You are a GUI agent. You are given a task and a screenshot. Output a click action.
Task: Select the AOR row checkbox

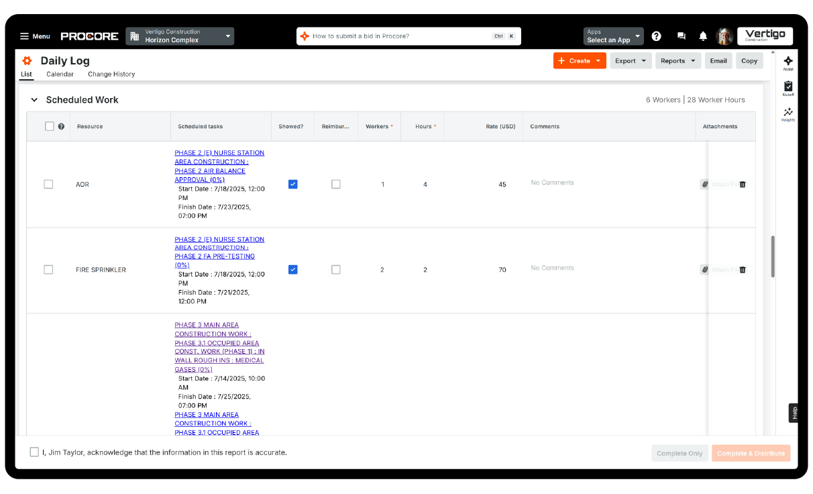[48, 184]
